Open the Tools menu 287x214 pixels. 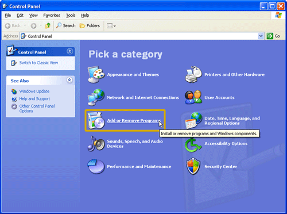click(71, 16)
